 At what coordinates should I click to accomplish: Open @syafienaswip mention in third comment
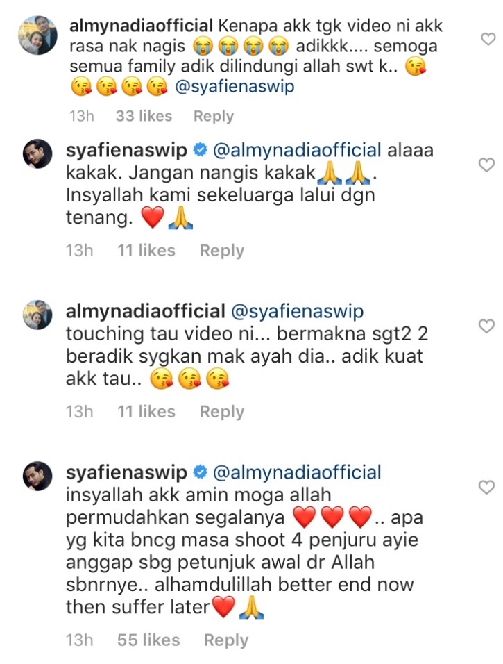[298, 312]
